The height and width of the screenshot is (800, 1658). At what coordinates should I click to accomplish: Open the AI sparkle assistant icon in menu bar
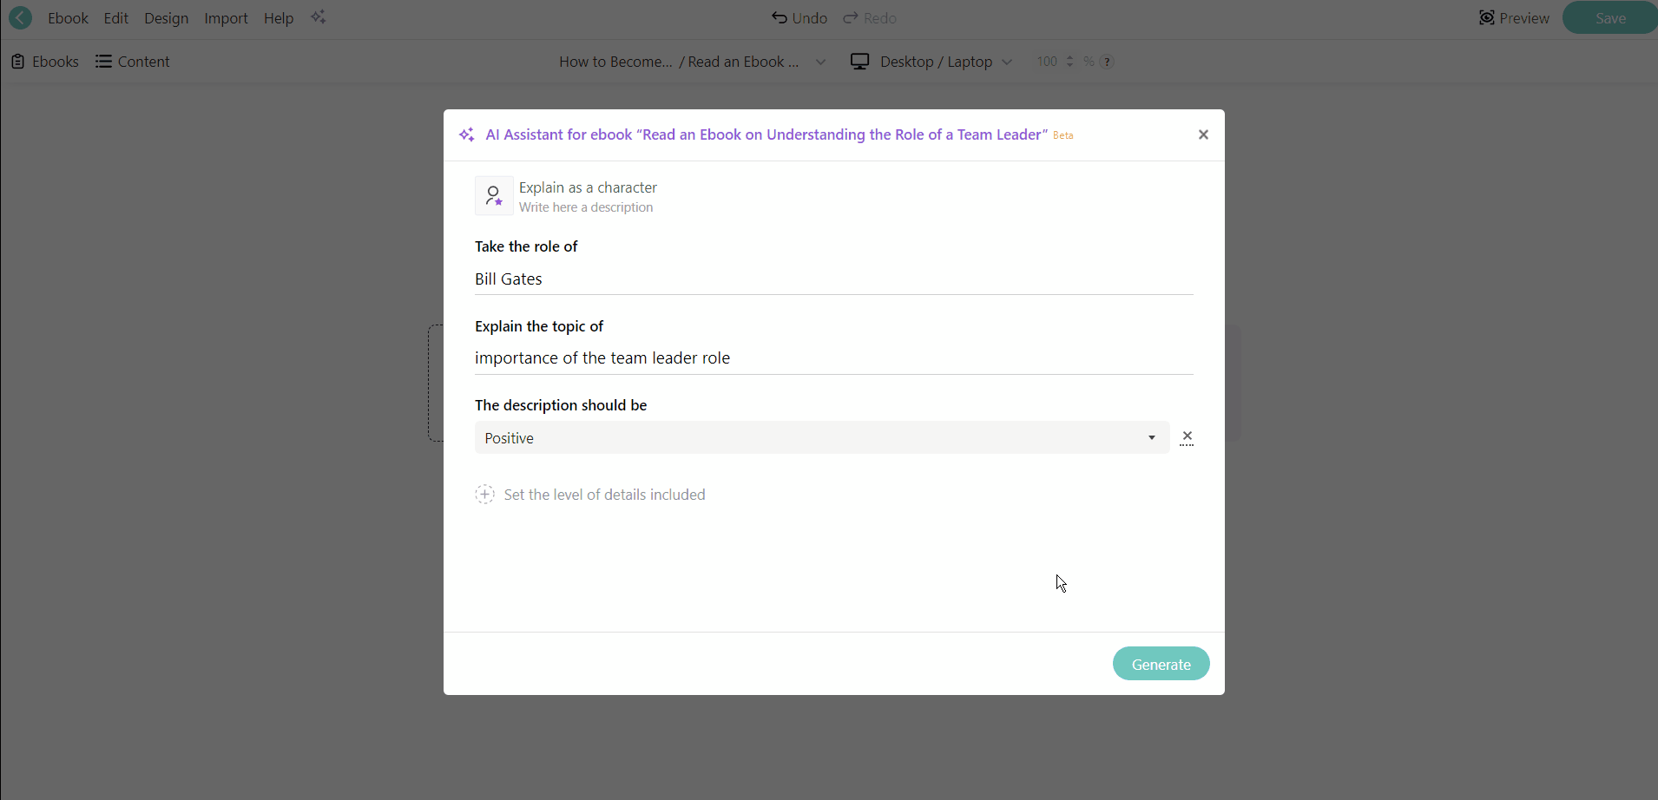319,18
